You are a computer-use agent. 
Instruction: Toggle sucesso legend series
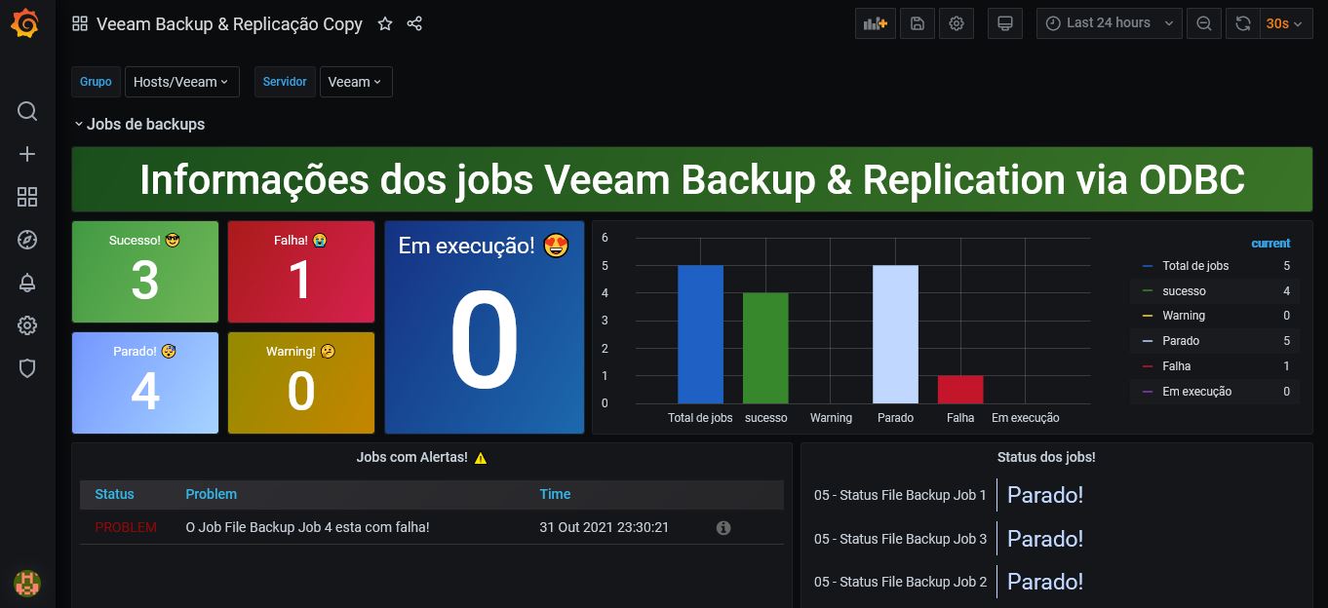(x=1184, y=291)
